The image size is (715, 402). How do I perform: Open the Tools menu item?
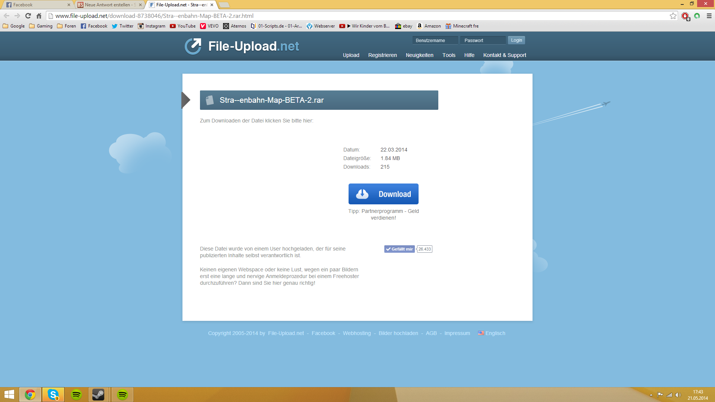(449, 55)
